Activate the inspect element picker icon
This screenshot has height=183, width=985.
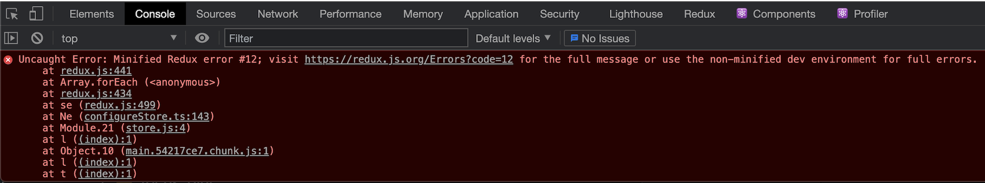12,14
